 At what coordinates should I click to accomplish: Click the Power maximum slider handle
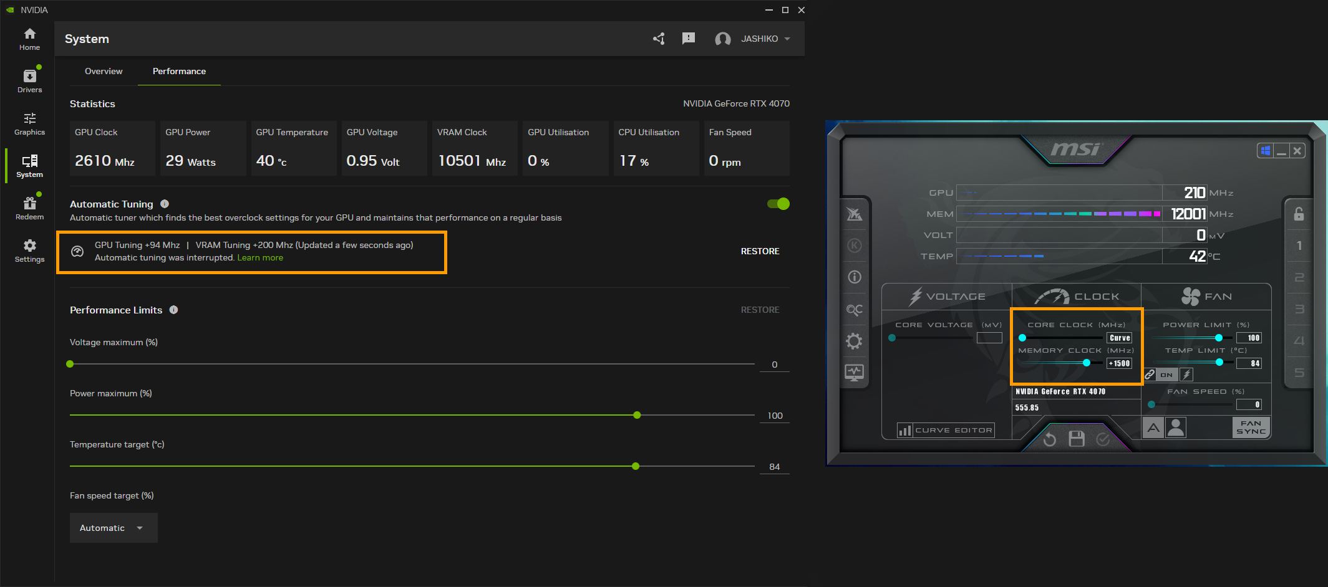coord(637,415)
